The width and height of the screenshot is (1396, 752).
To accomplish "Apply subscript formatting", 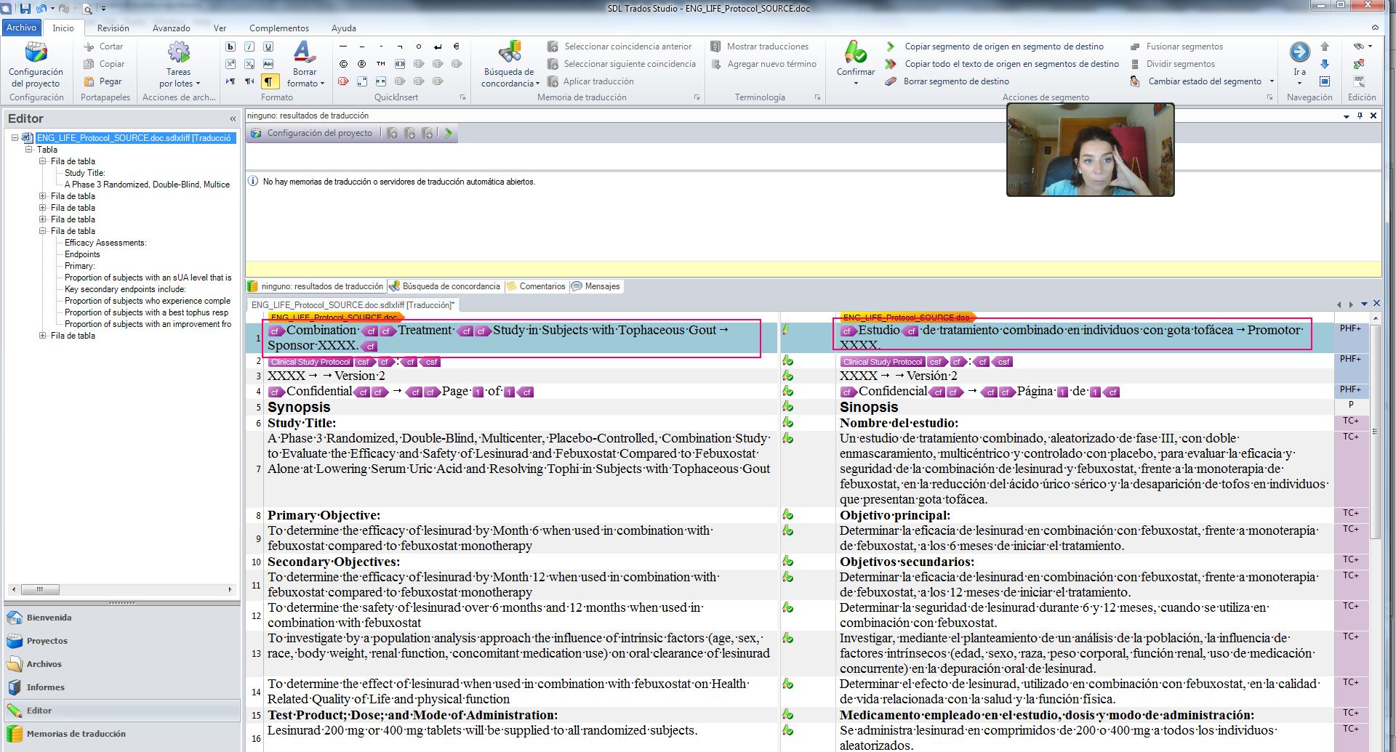I will pos(249,64).
